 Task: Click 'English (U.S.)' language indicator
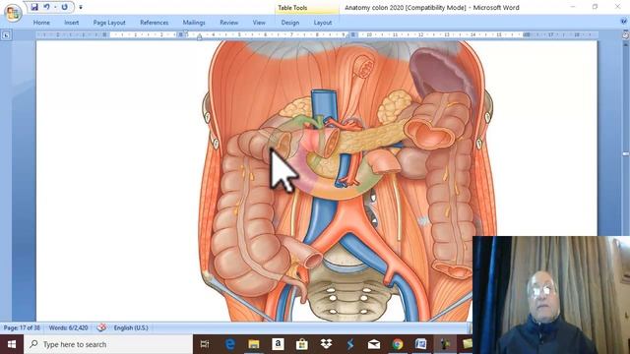131,327
